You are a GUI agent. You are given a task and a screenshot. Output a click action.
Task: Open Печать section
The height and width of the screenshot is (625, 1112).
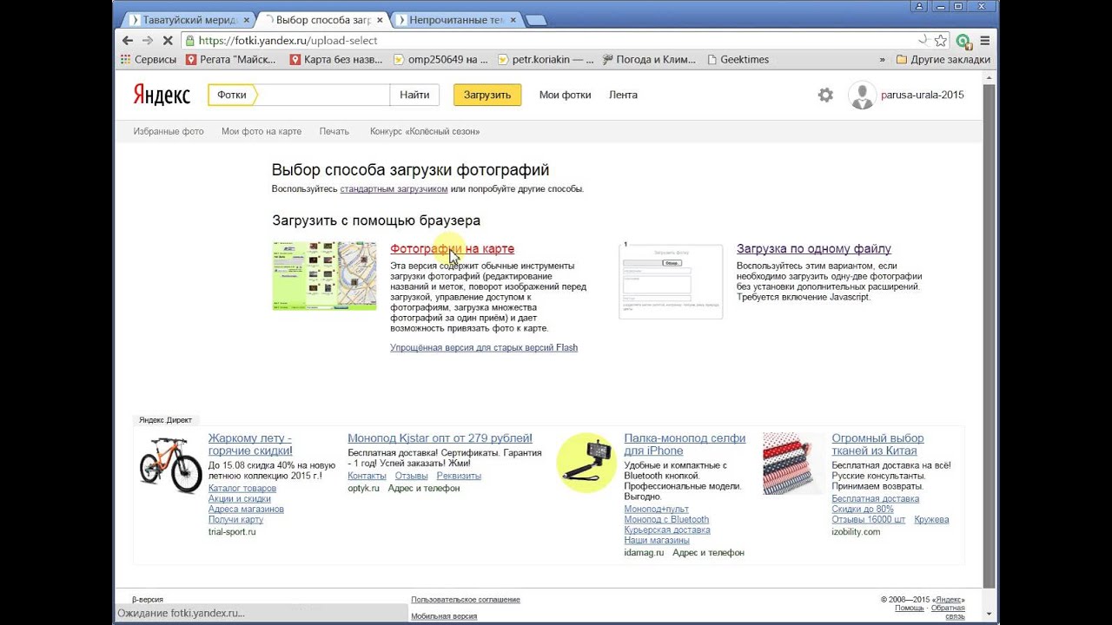(x=334, y=132)
